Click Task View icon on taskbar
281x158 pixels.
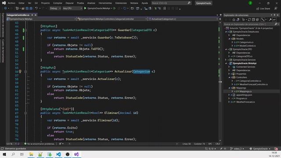tap(22, 154)
